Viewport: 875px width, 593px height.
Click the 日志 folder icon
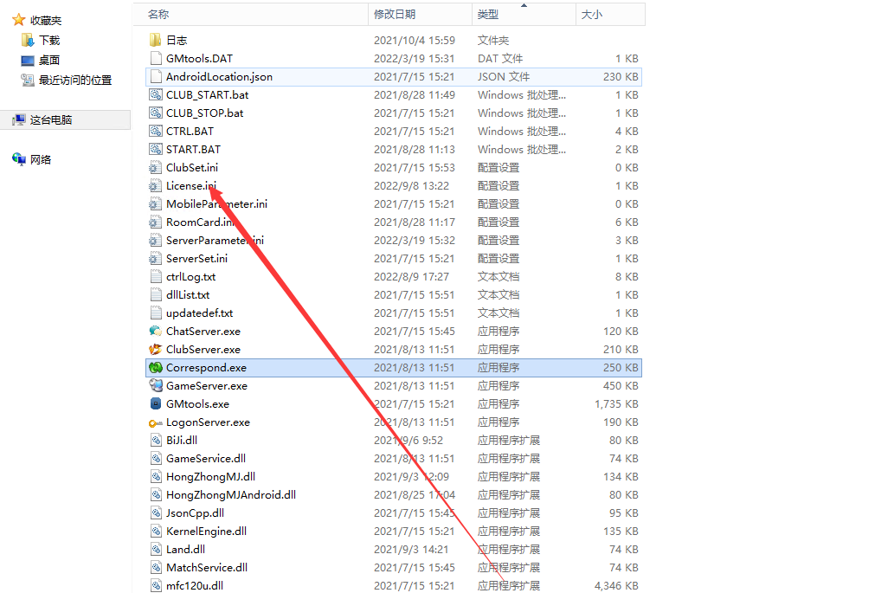156,40
